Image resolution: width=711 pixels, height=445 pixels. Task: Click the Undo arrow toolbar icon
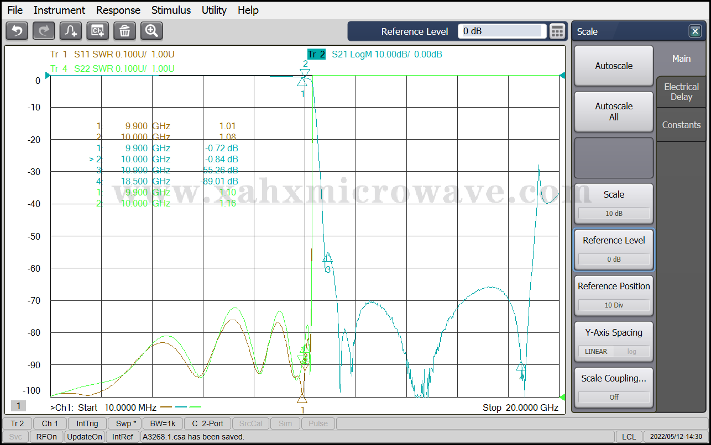click(17, 31)
